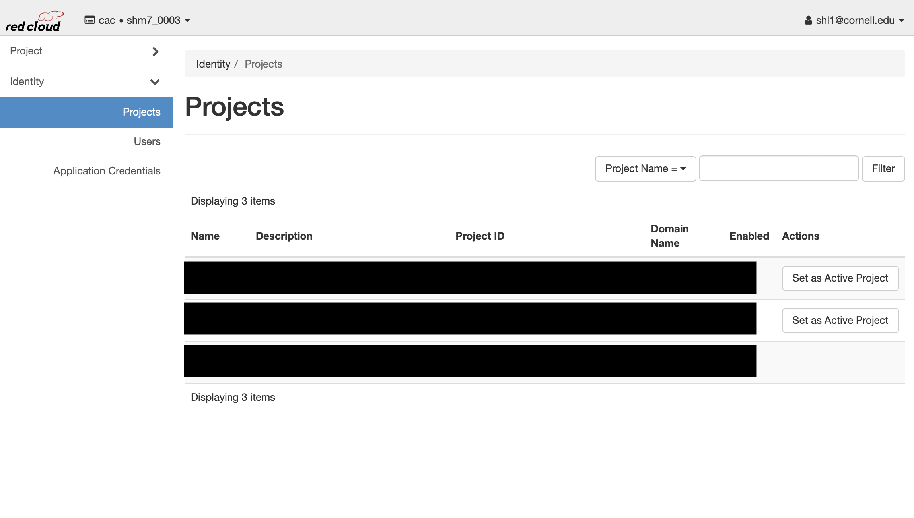The height and width of the screenshot is (518, 914).
Task: Click the user profile dropdown arrow
Action: 902,20
